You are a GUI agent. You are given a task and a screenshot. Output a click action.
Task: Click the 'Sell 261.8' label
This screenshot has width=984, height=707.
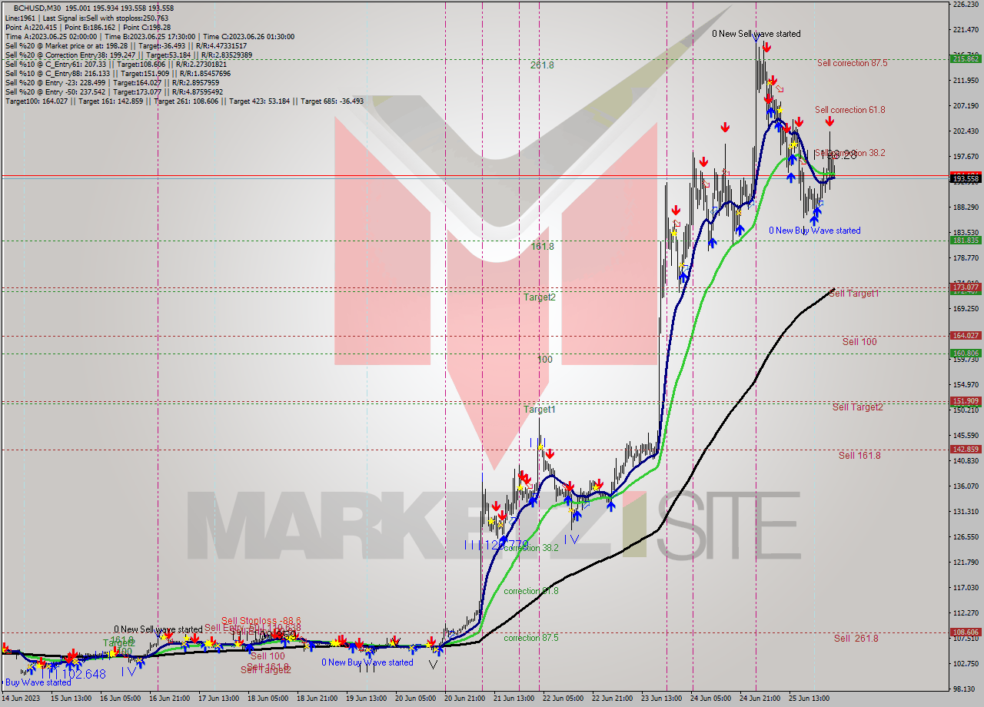coord(856,638)
